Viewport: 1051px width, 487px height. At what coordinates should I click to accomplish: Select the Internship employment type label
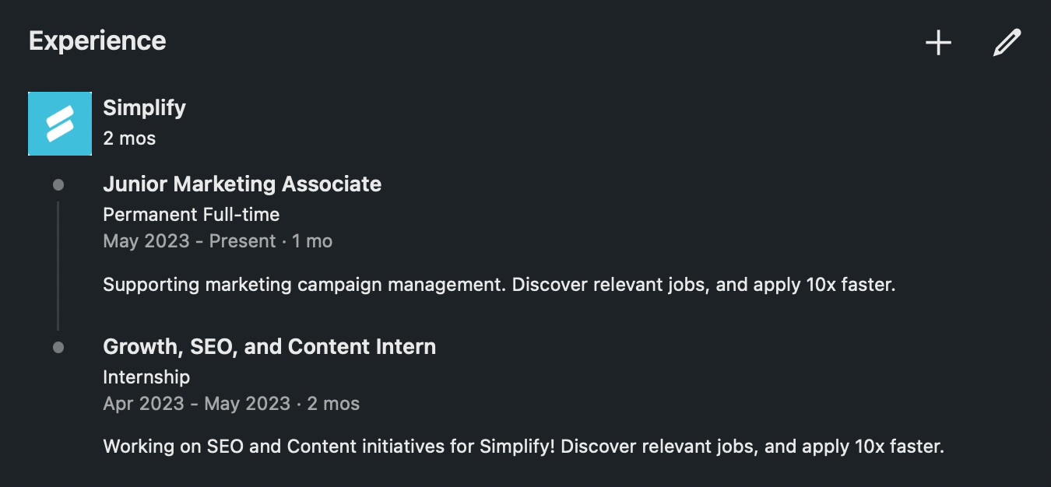146,377
